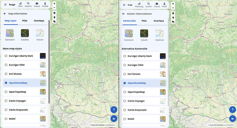Open the Planung icon in German panel
The width and height of the screenshot is (237, 128).
point(139,5)
